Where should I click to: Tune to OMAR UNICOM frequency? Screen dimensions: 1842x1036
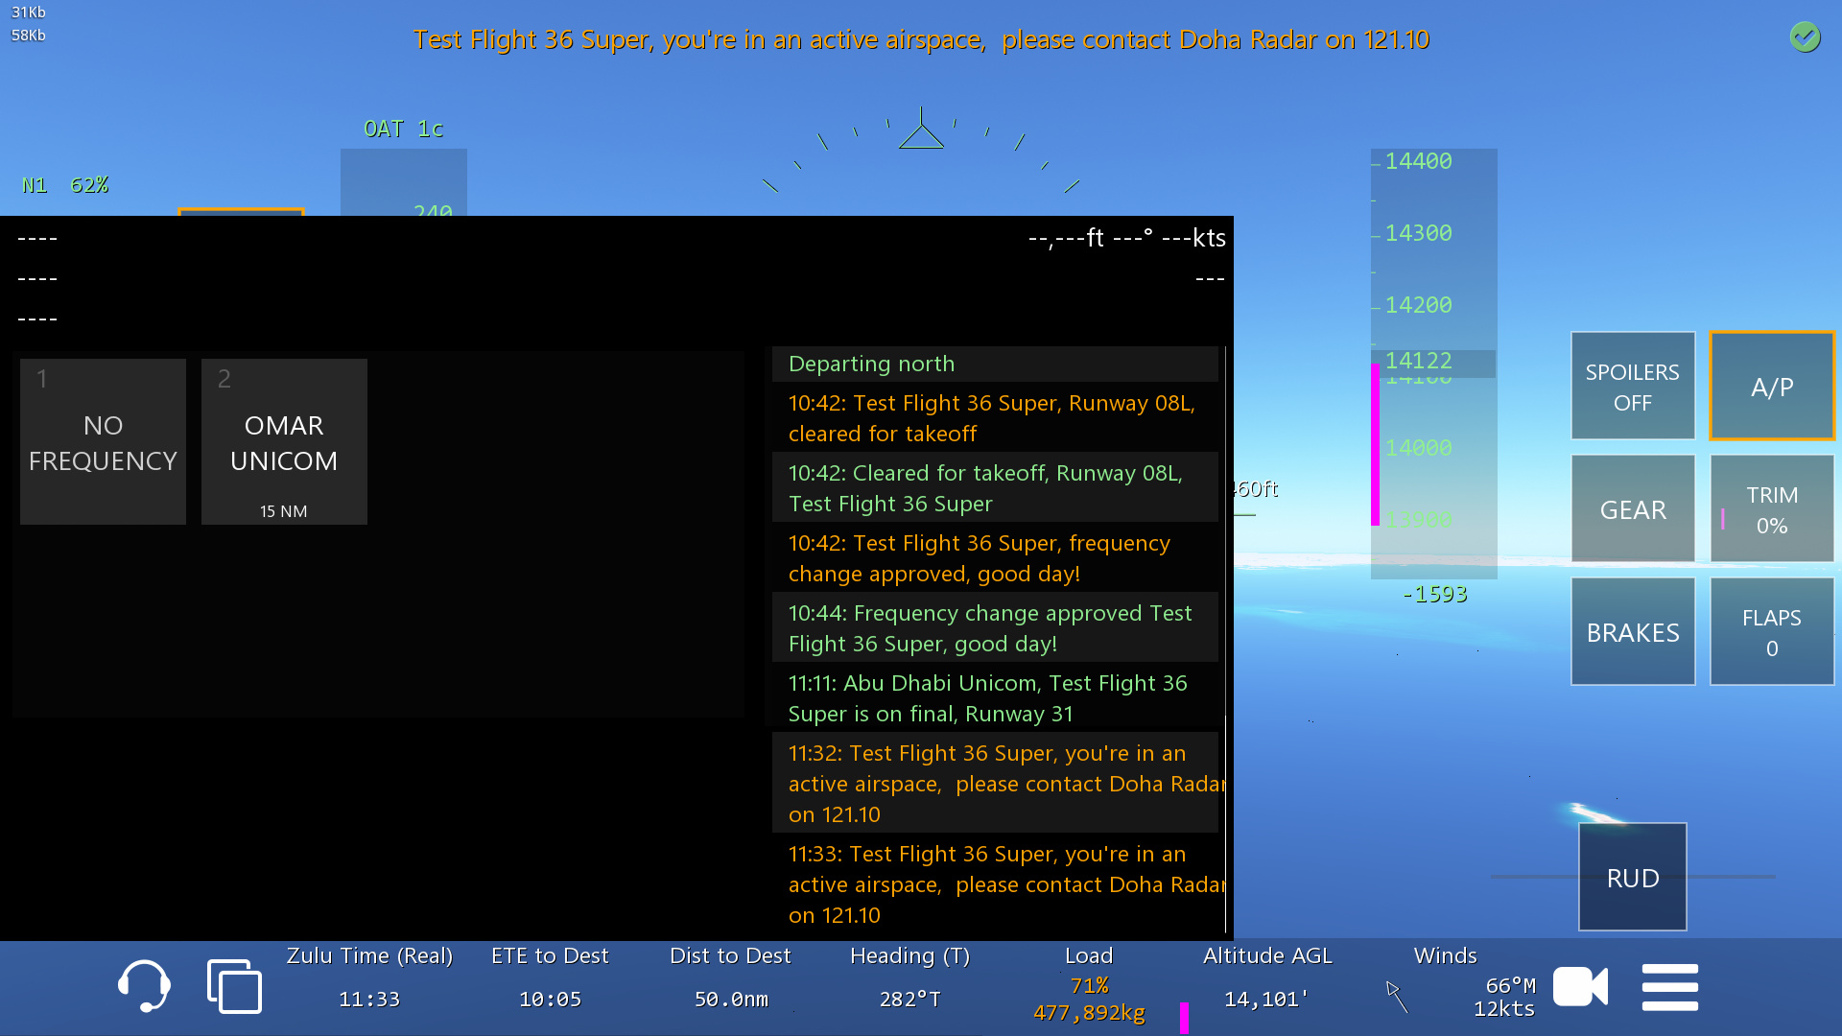click(284, 442)
